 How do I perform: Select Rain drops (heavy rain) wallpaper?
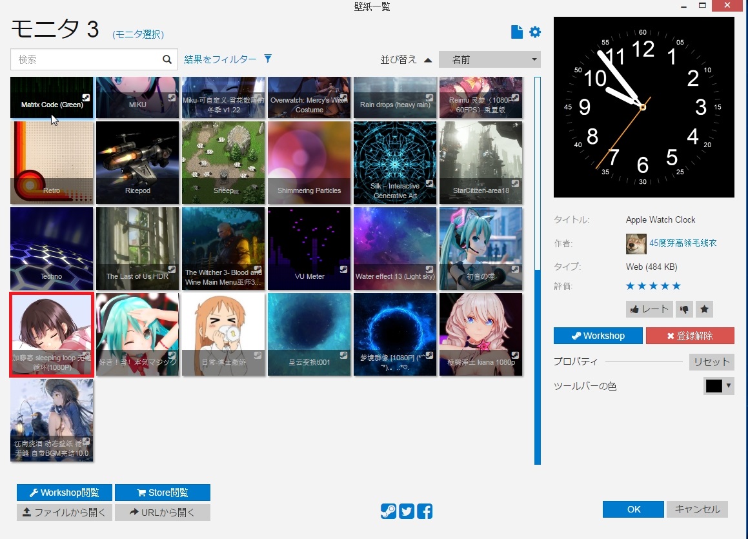click(x=395, y=97)
